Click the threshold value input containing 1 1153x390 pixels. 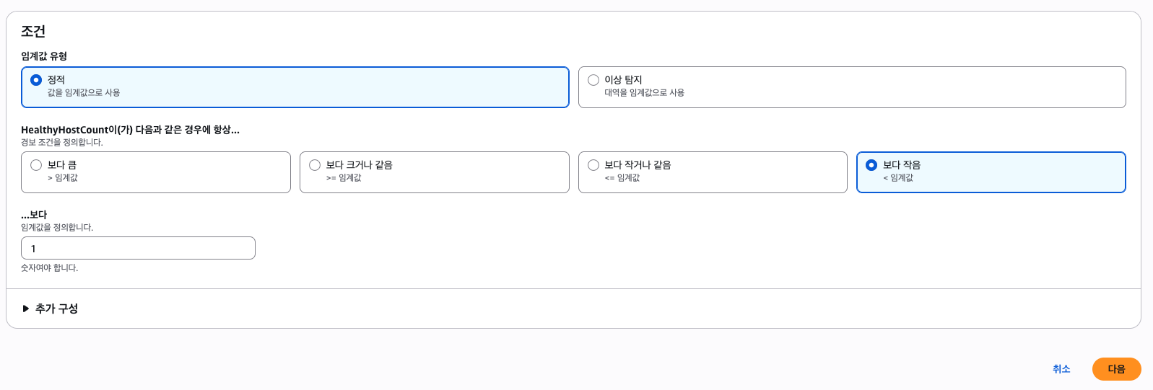138,248
